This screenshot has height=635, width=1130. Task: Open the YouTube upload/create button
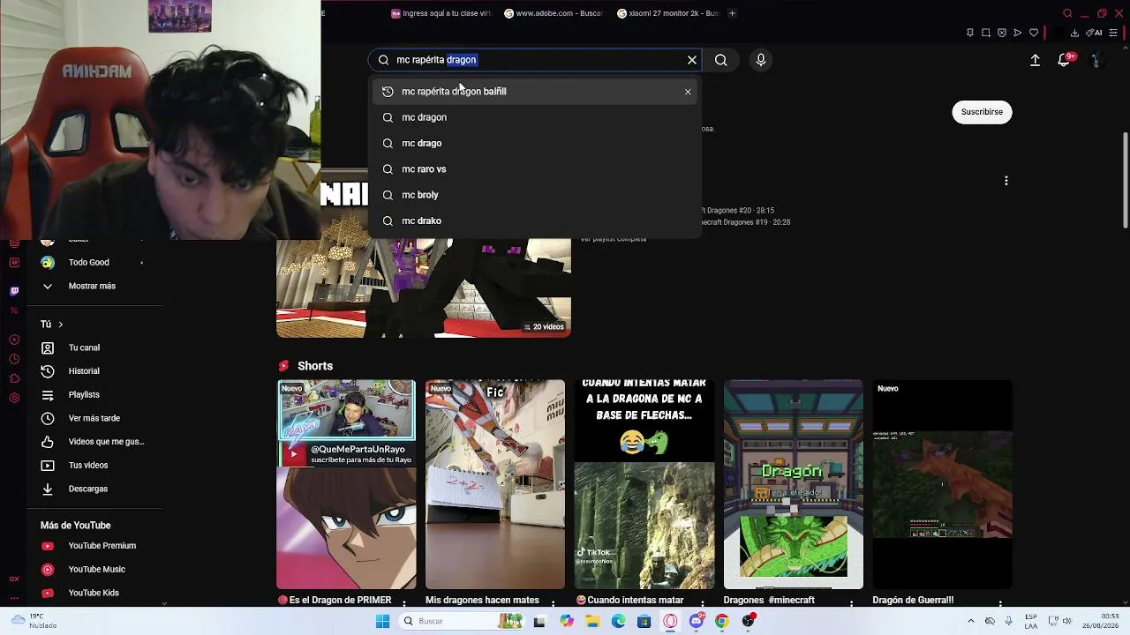1035,60
